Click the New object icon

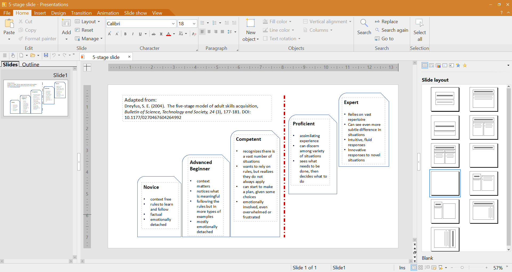coord(250,23)
